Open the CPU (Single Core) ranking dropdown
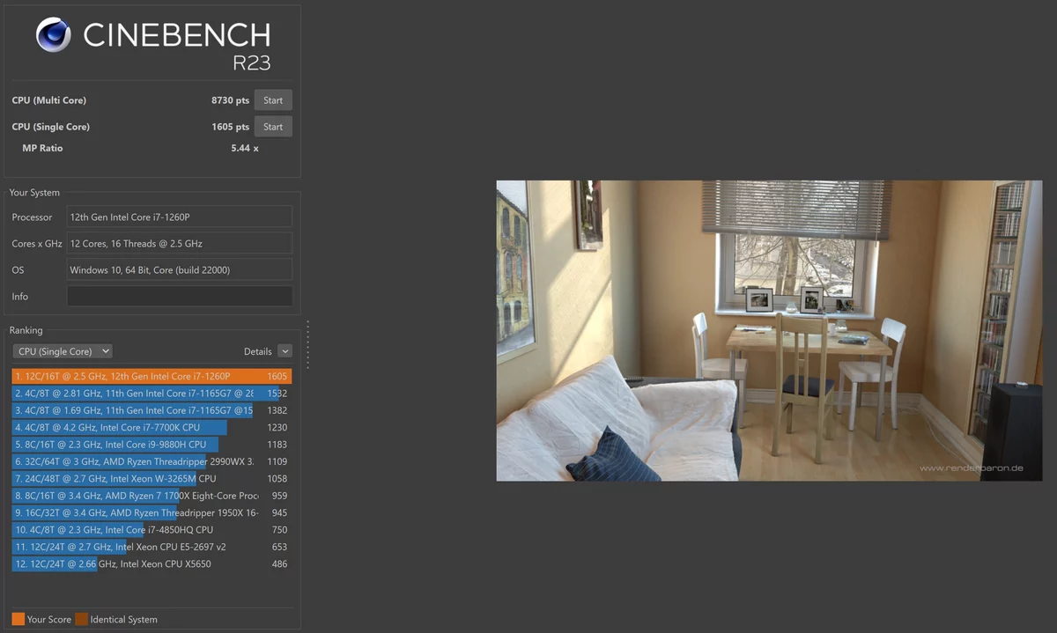 tap(63, 351)
